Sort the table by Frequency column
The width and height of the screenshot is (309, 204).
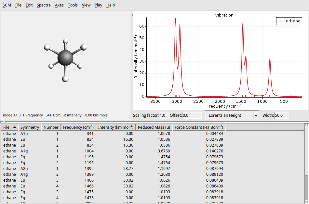click(x=78, y=127)
